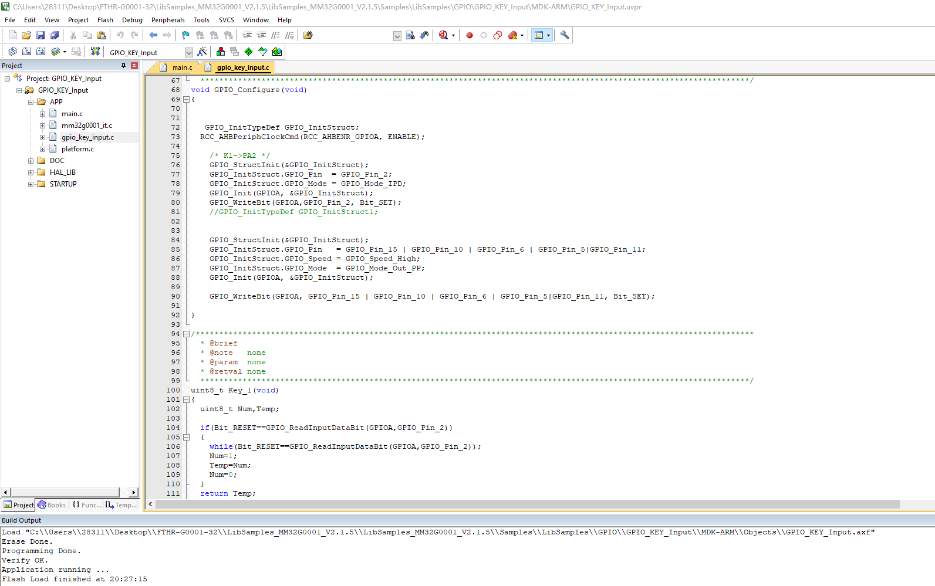
Task: Select gpio_key_input.c in project tree
Action: (87, 137)
